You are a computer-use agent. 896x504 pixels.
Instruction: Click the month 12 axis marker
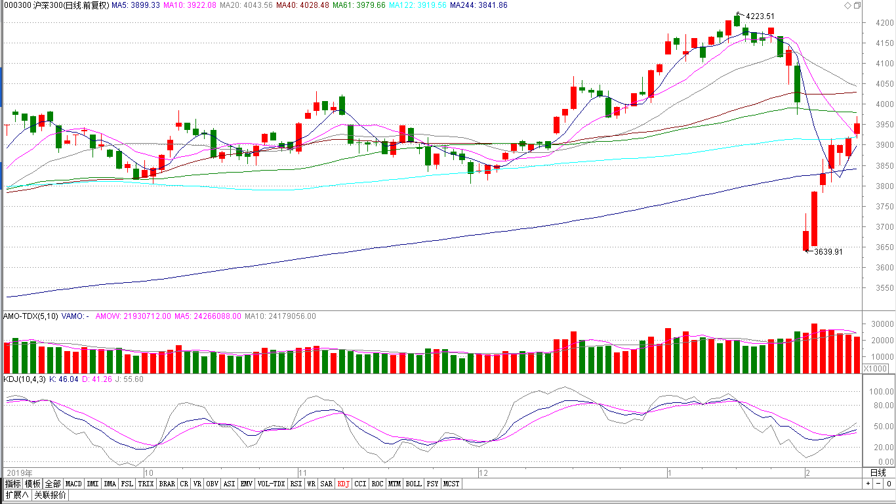point(484,472)
